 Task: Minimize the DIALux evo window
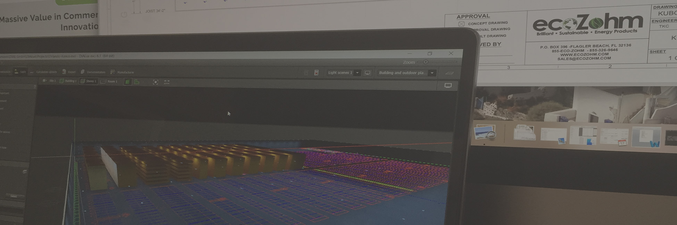point(410,54)
